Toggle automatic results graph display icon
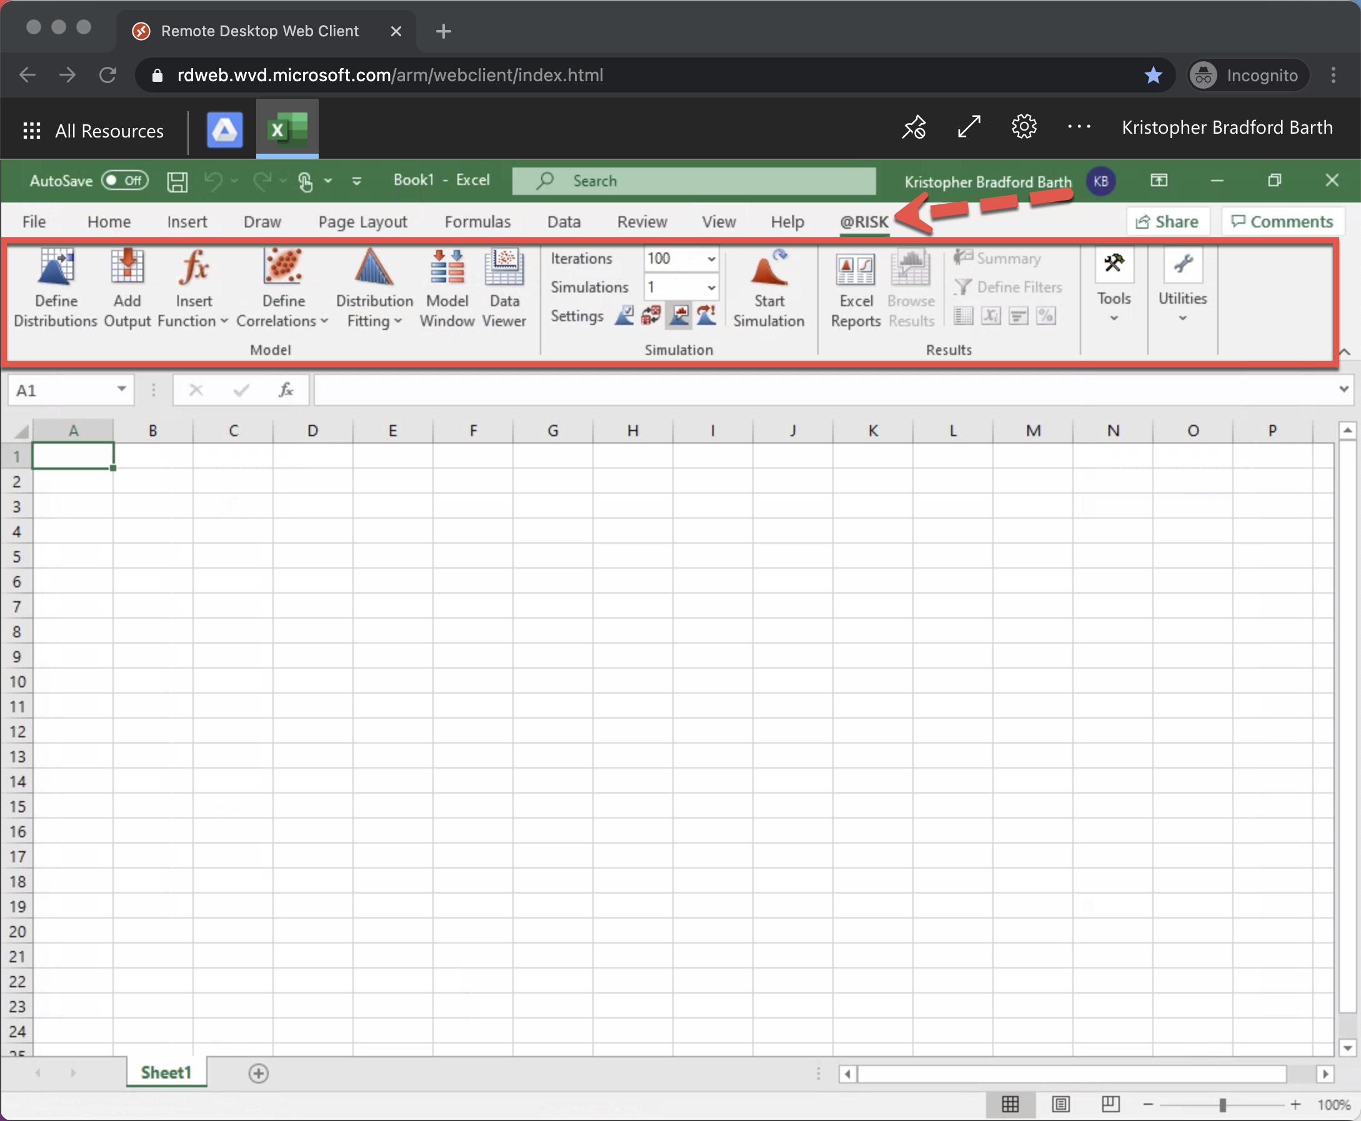Viewport: 1361px width, 1121px height. click(679, 316)
